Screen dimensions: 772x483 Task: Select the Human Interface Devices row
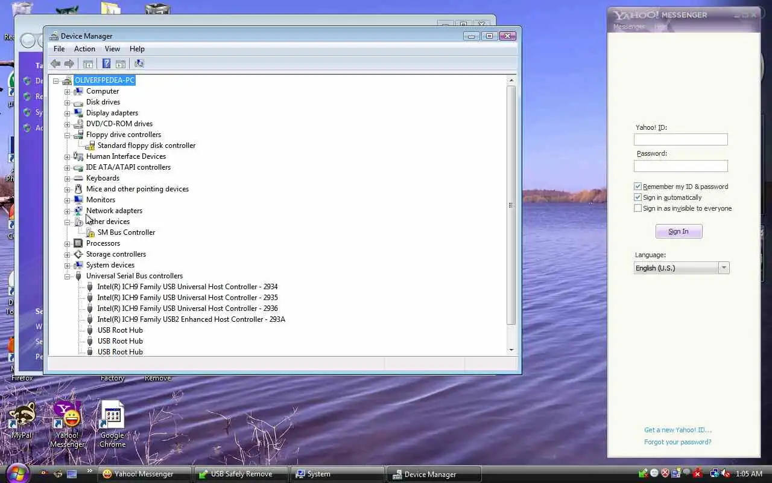pyautogui.click(x=126, y=156)
